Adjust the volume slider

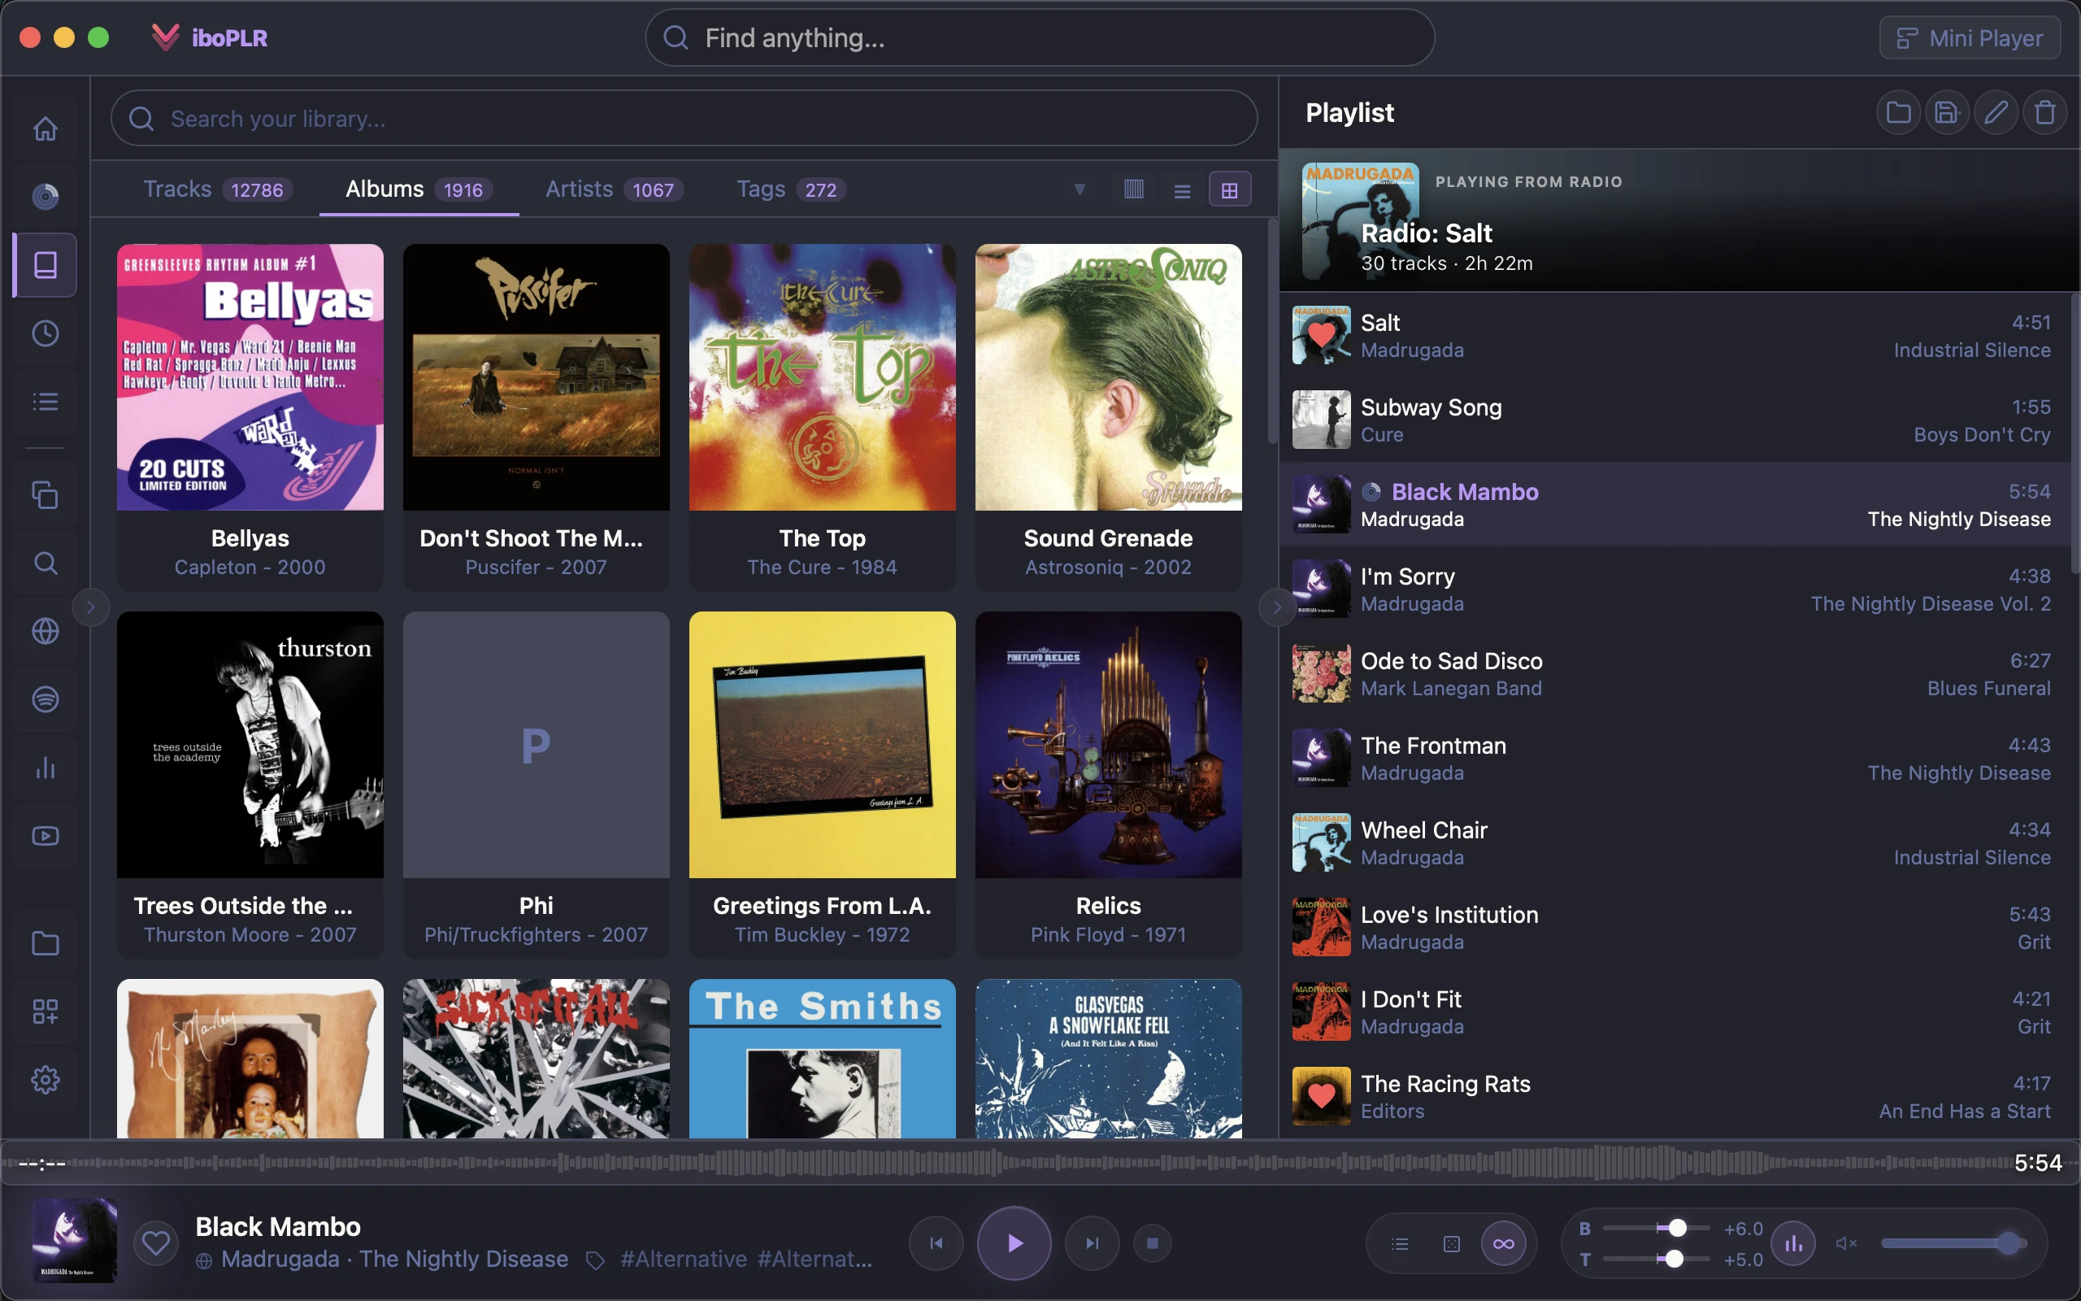point(1953,1243)
